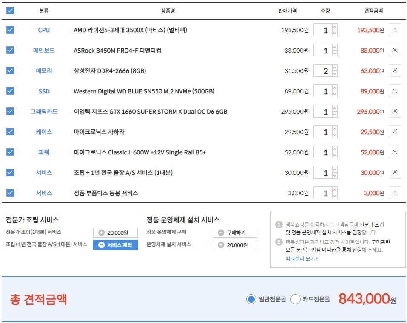The height and width of the screenshot is (323, 407).
Task: Click the 서비스 제외 button
Action: pyautogui.click(x=115, y=245)
